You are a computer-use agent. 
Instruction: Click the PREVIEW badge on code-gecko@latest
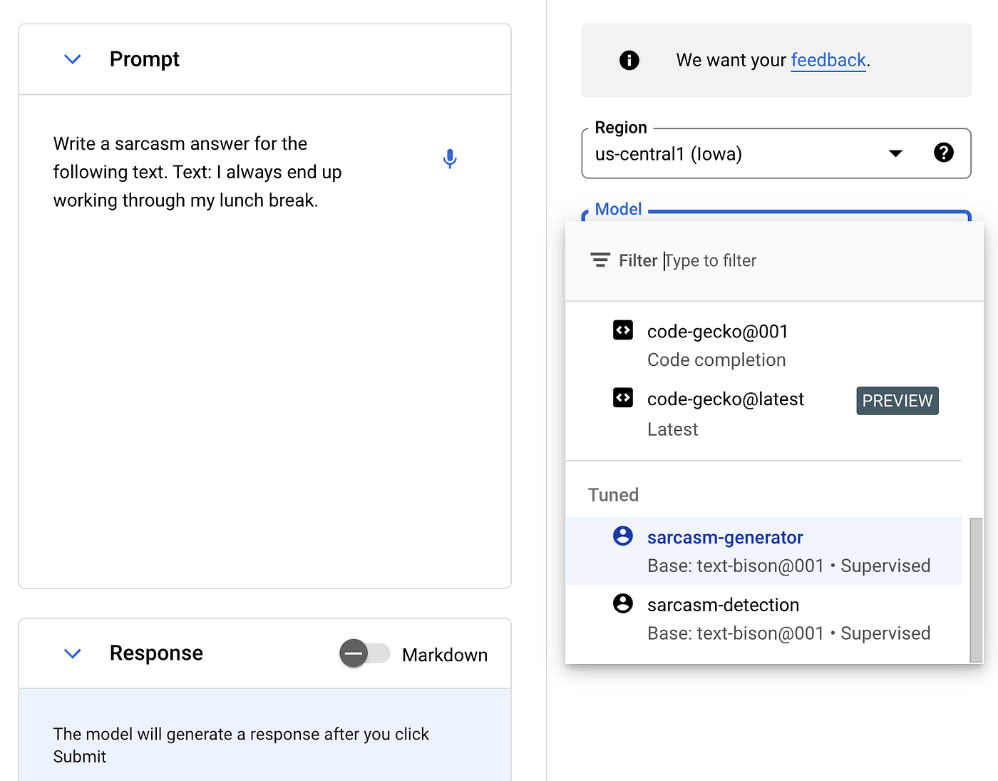[897, 401]
